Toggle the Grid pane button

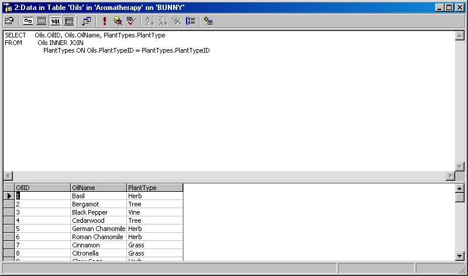coord(42,21)
